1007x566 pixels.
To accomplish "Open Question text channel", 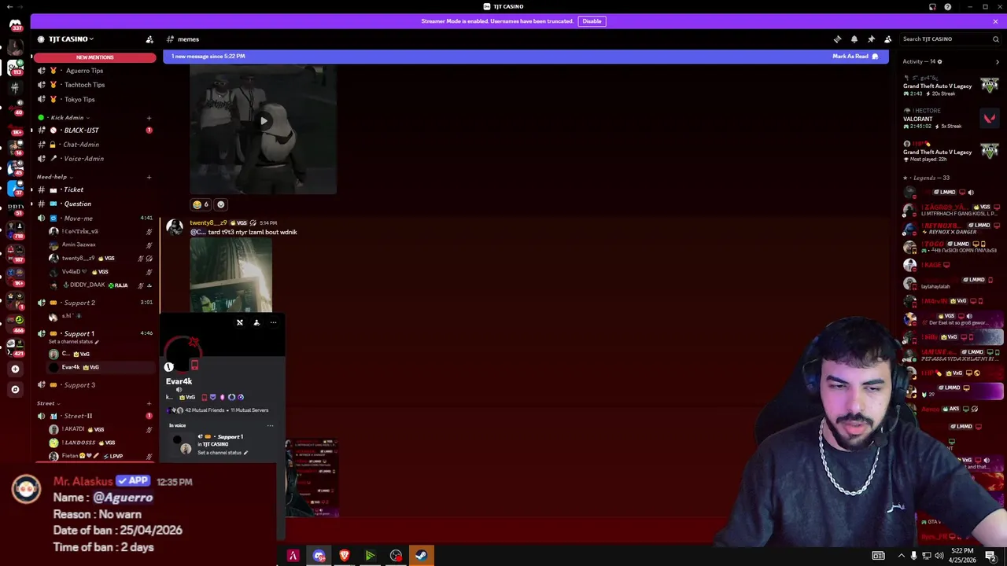I will 94,204.
